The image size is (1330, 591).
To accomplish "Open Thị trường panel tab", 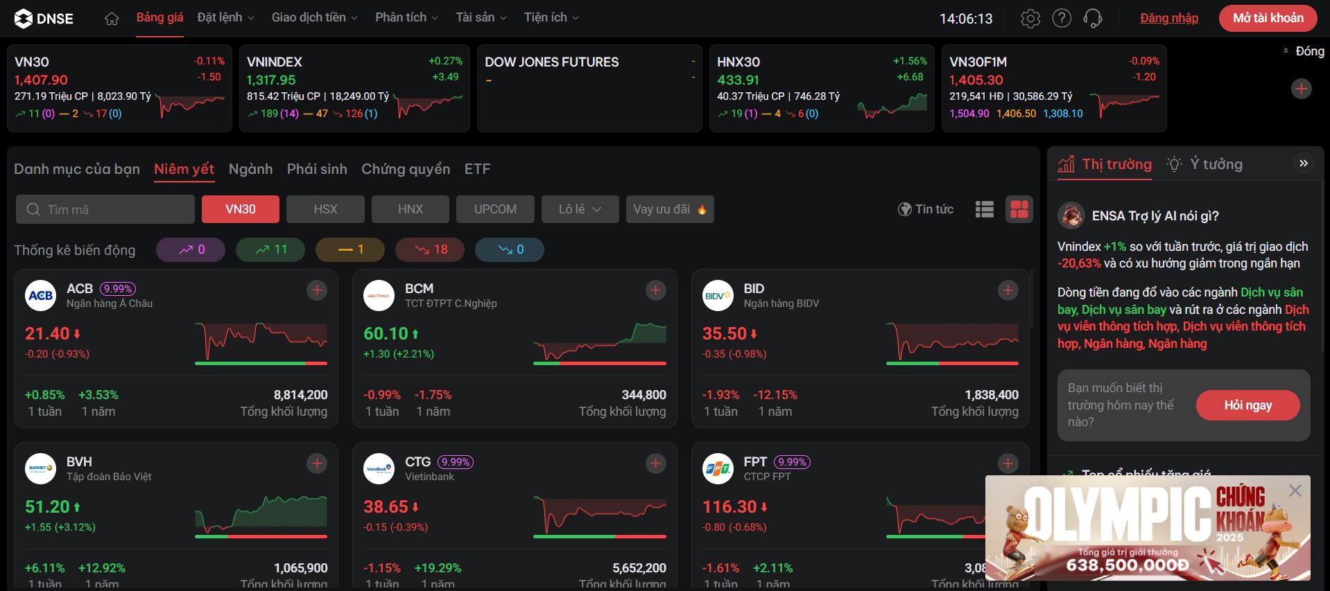I will point(1105,164).
